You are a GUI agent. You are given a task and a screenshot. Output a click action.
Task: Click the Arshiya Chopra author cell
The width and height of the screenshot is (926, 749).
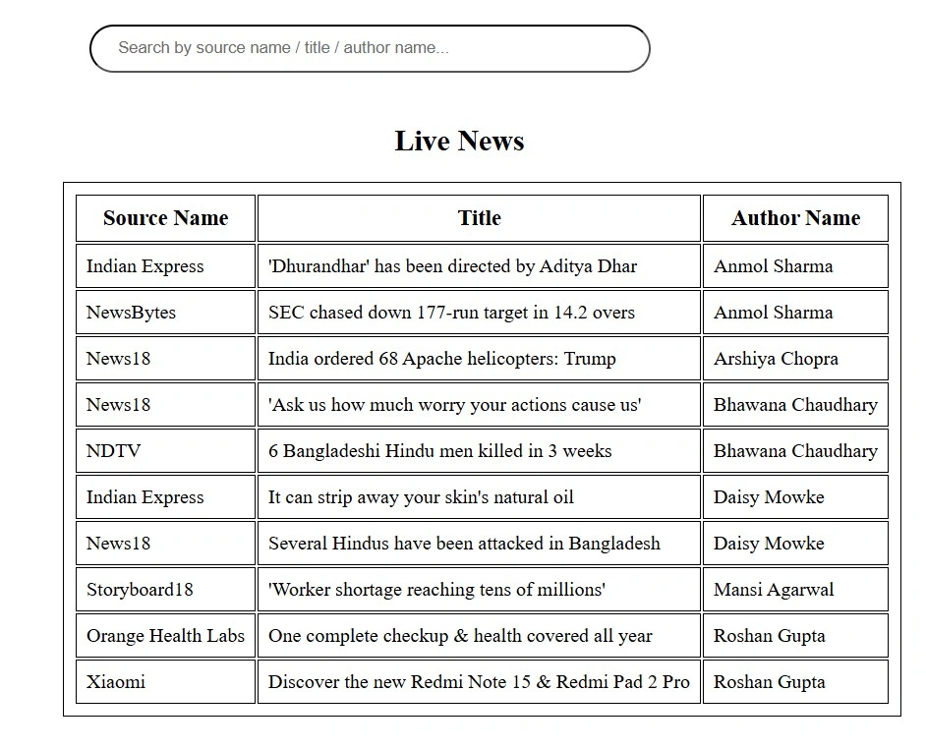click(x=795, y=359)
